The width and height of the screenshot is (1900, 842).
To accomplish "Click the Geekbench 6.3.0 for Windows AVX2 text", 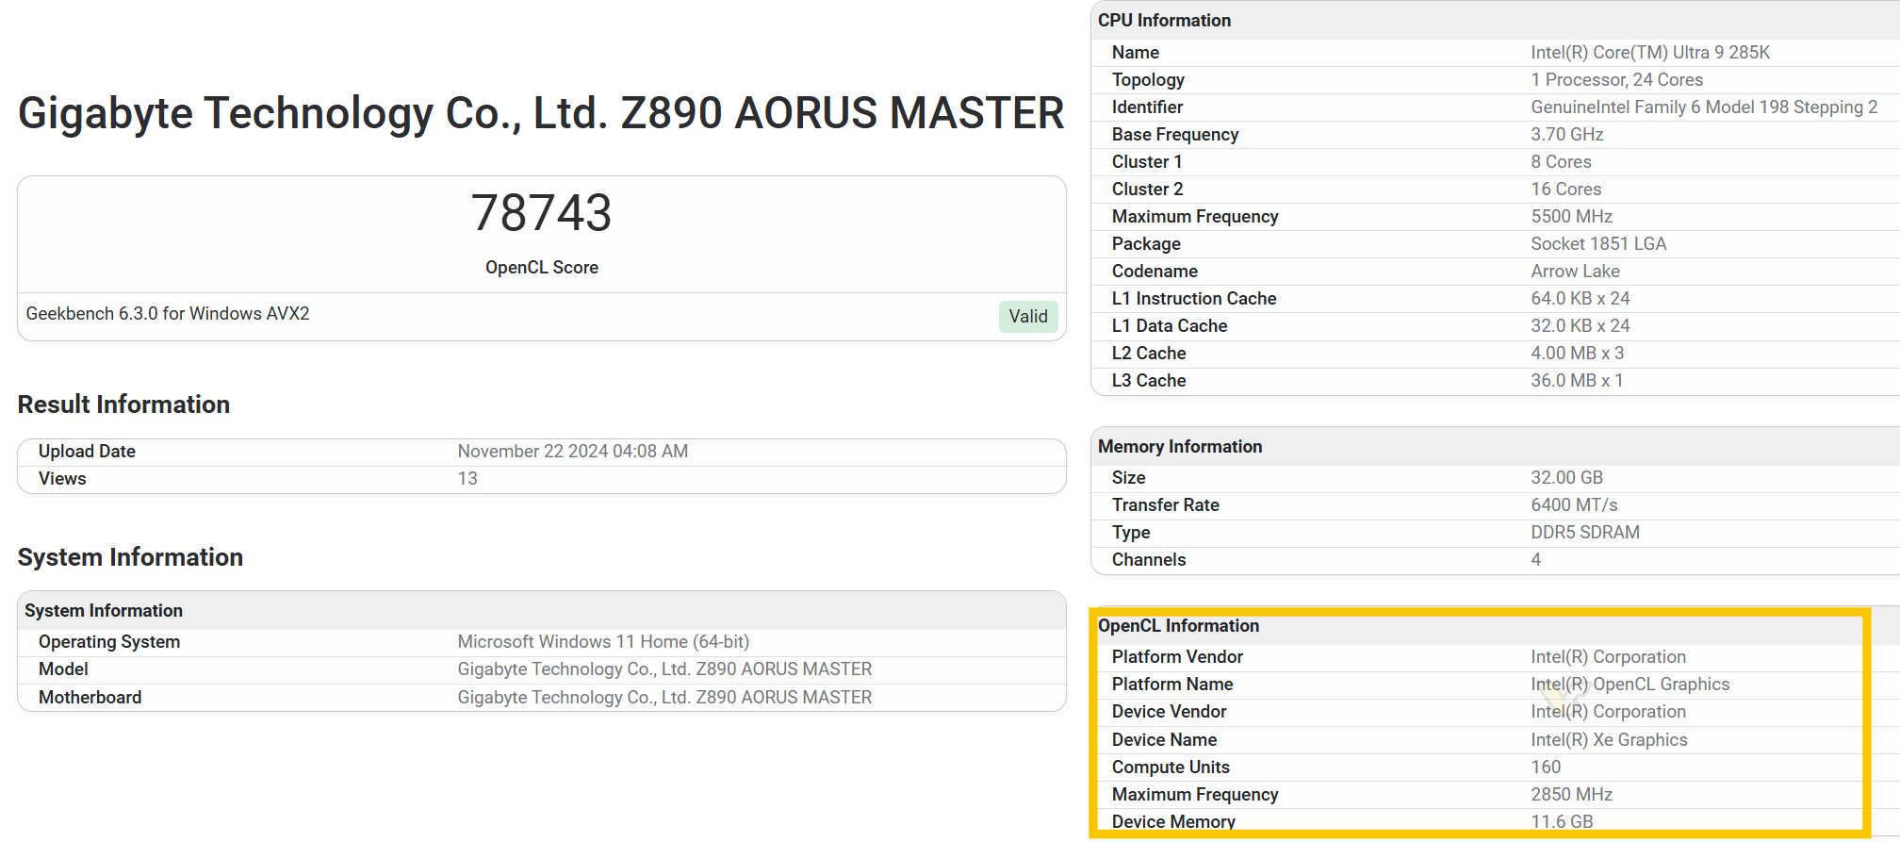I will pos(168,314).
